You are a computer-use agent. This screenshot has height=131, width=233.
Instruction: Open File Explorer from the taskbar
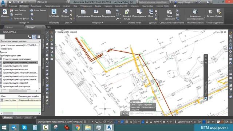click(x=88, y=128)
